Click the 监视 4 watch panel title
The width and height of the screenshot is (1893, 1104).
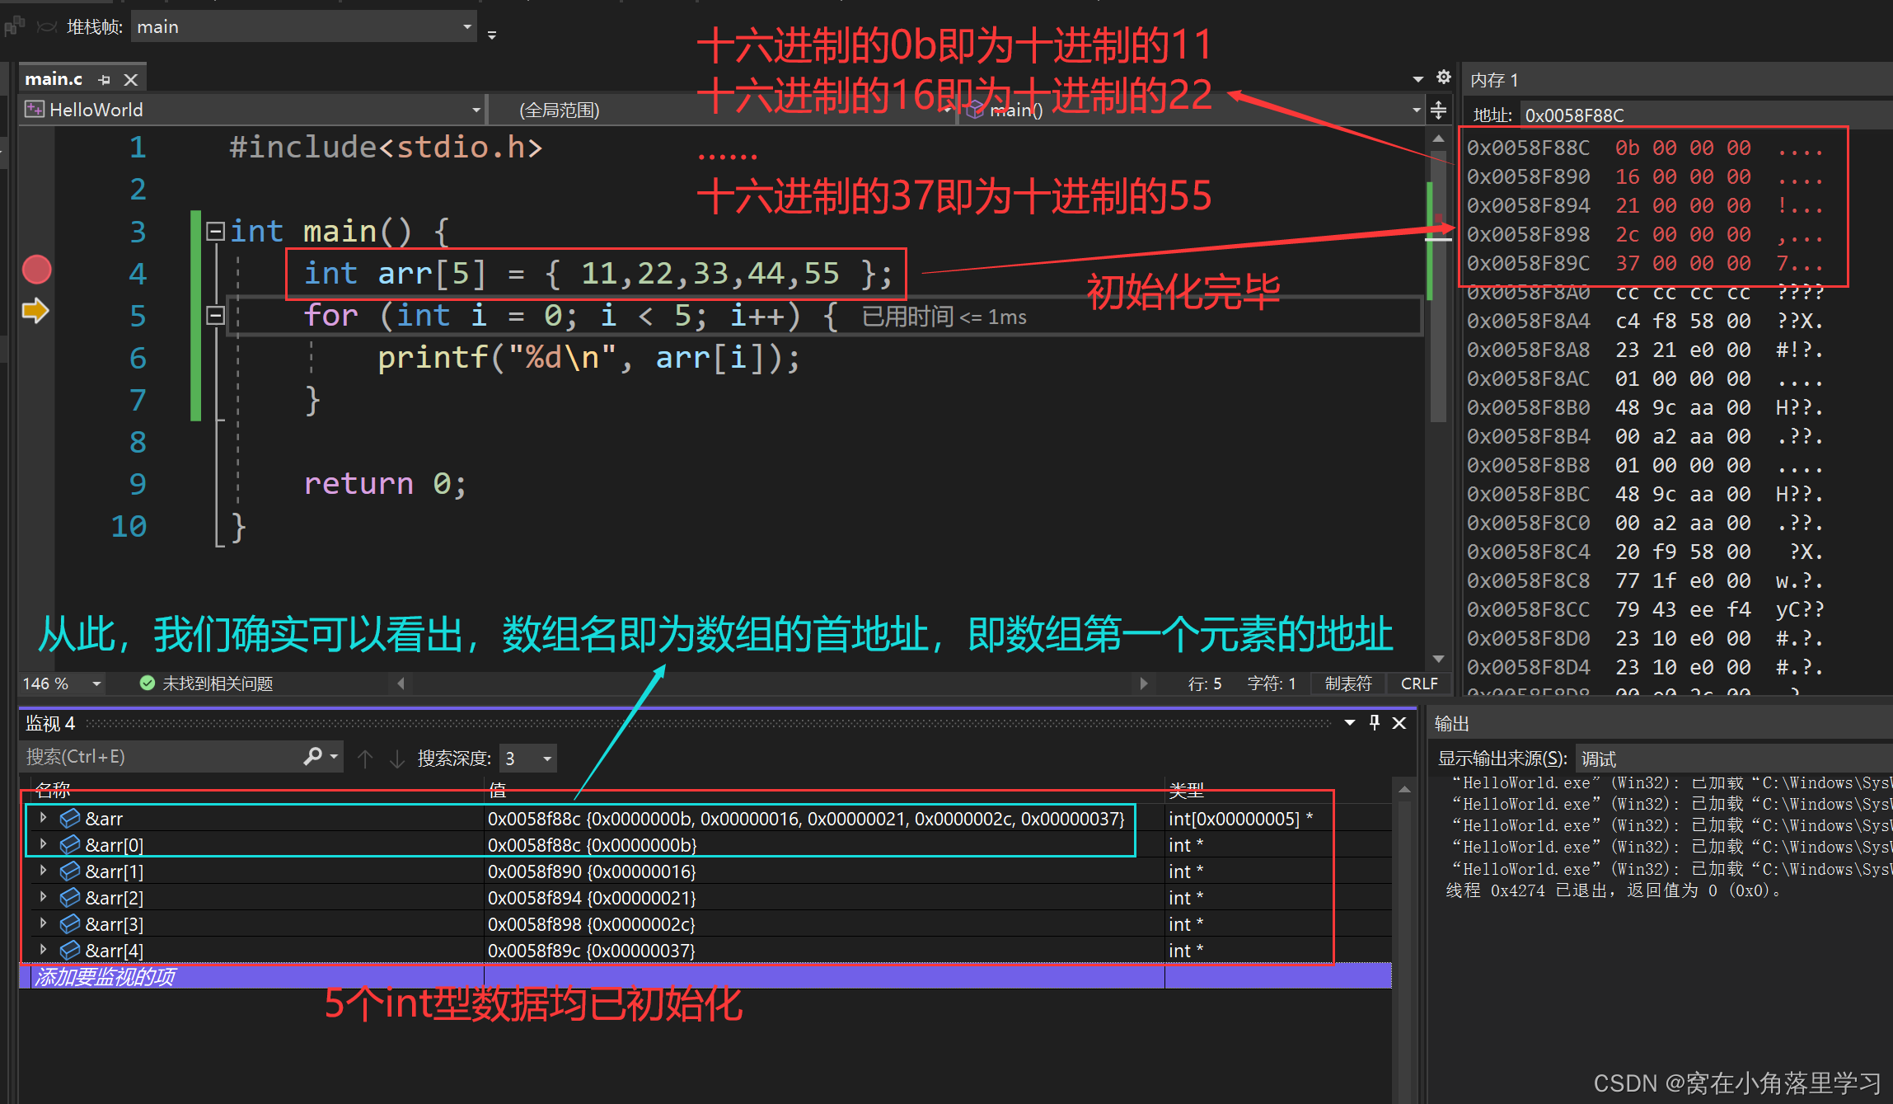coord(50,723)
